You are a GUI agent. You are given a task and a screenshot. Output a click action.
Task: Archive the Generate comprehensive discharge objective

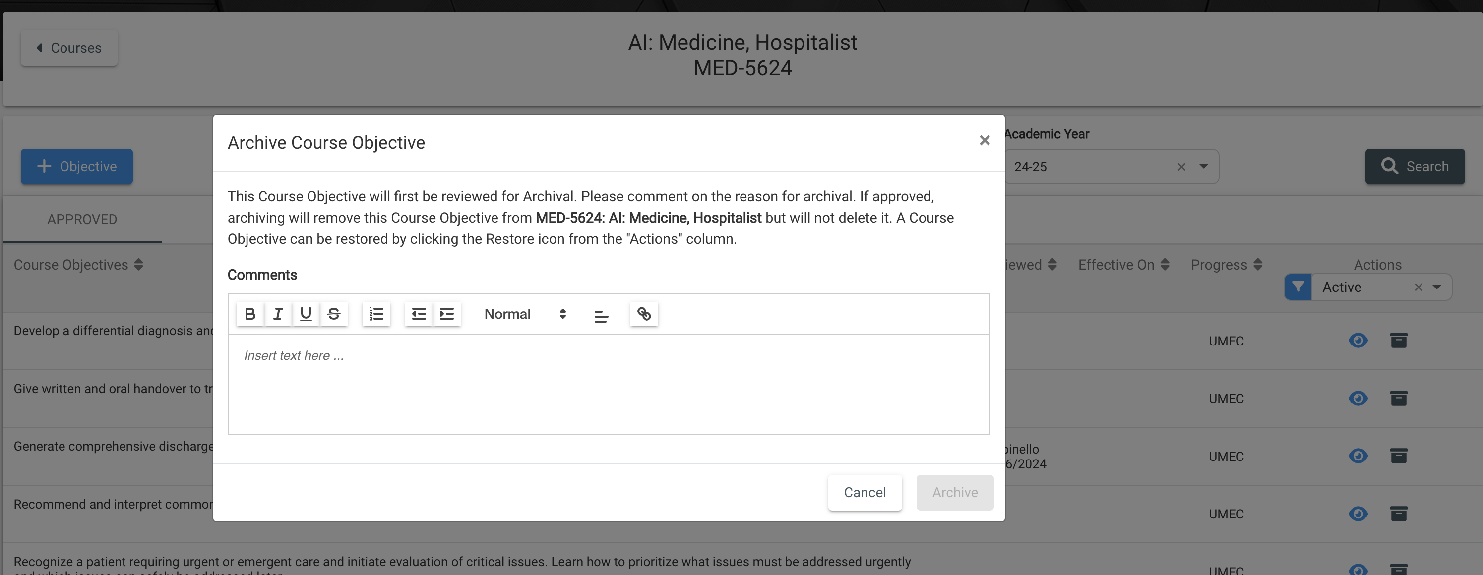pos(1398,456)
